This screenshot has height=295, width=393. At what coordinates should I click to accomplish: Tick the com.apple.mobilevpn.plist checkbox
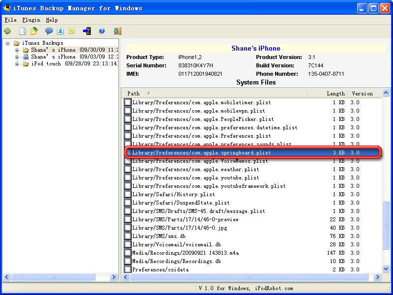pyautogui.click(x=128, y=111)
